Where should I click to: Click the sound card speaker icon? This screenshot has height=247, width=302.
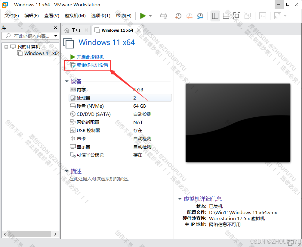tap(72, 138)
